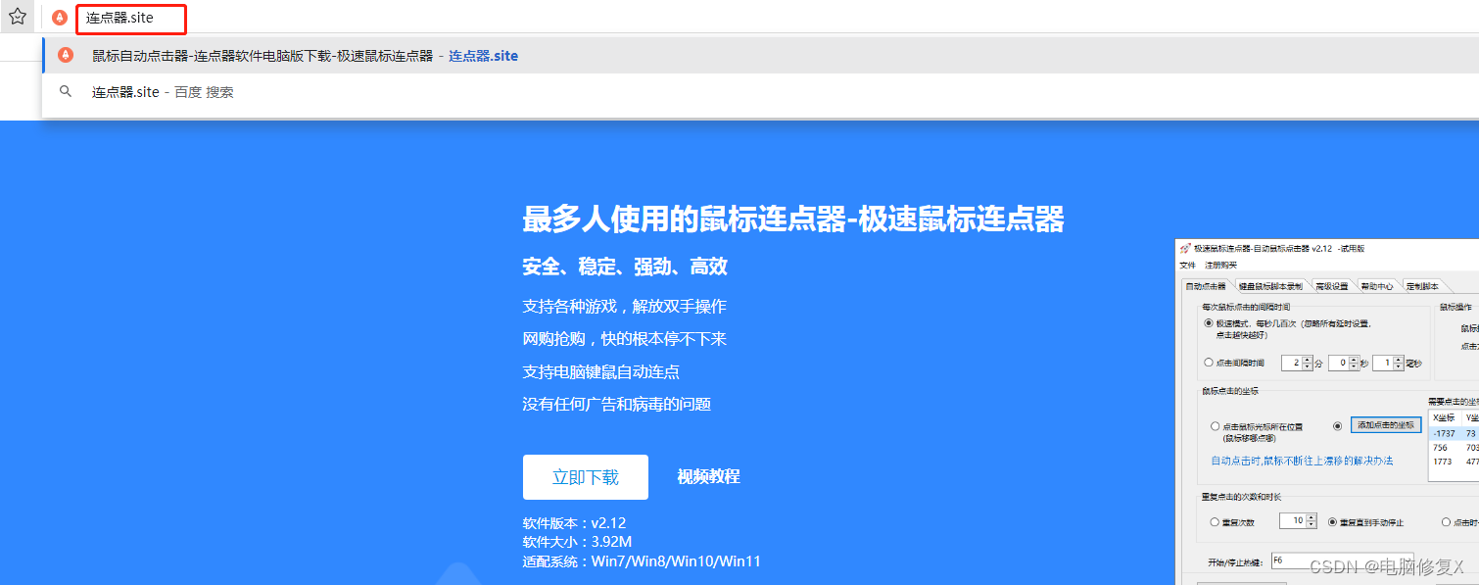Click the site favicon in the address bar
Screen dimensions: 1479x585
[60, 18]
